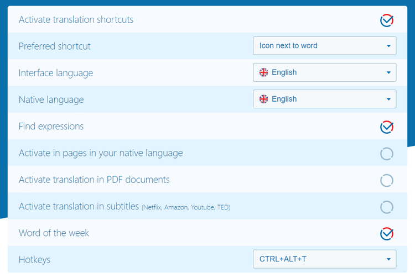Screen dimensions: 415x278
Task: Click the "Activate translation in subtitles" label text
Action: [x=79, y=206]
